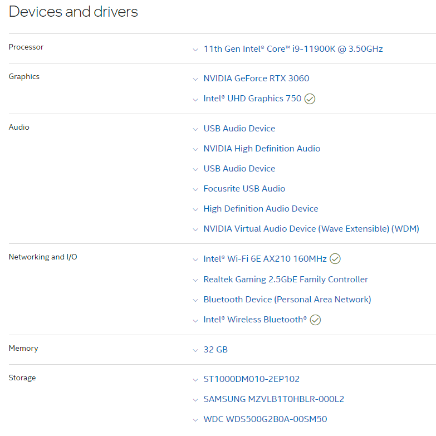Open the Intel Wireless Bluetooth link
Screen dimensions: 436x436
pyautogui.click(x=255, y=320)
